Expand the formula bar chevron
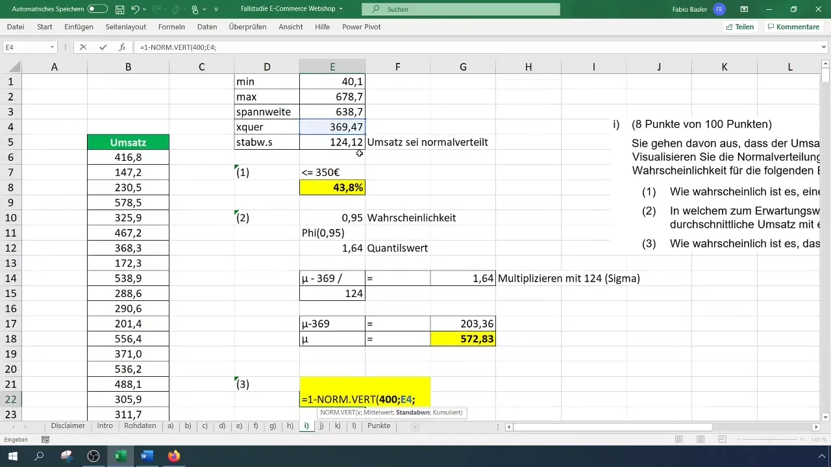Image resolution: width=831 pixels, height=467 pixels. pos(825,47)
